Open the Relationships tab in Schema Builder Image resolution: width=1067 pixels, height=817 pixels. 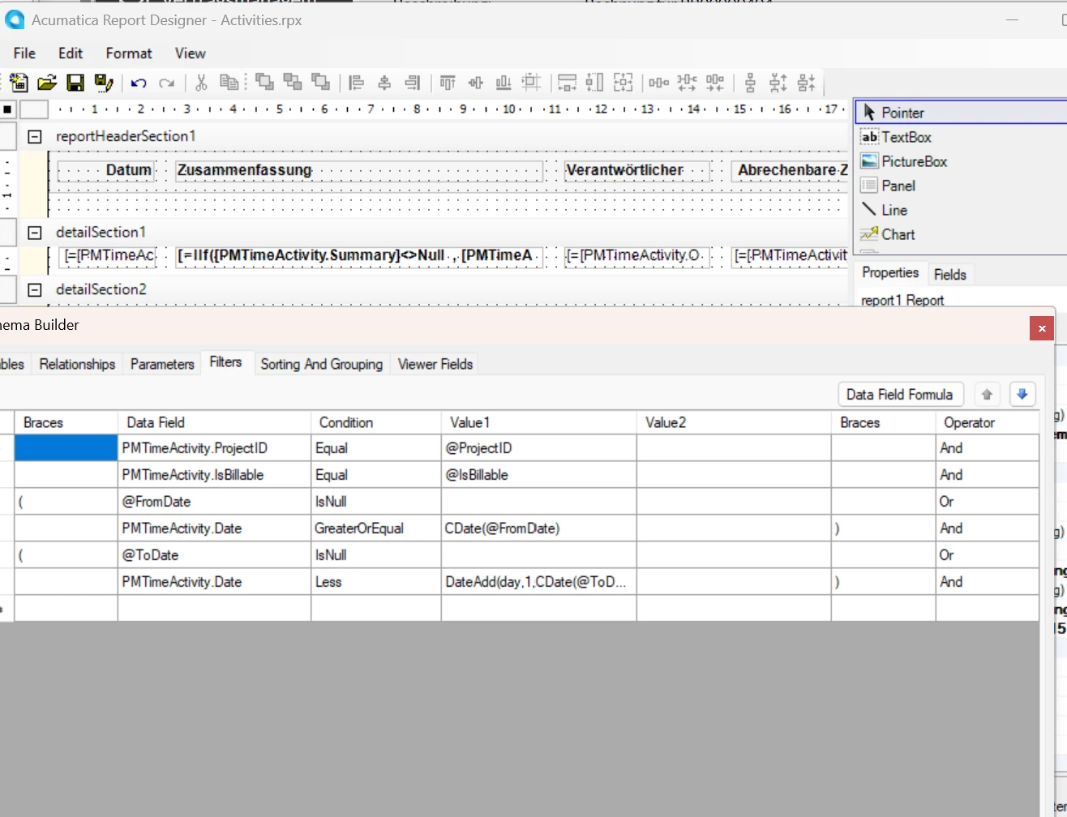(77, 365)
